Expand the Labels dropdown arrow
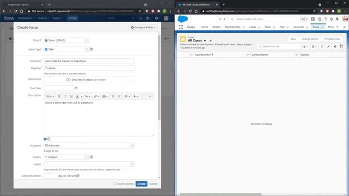This screenshot has height=196, width=349. tap(132, 164)
